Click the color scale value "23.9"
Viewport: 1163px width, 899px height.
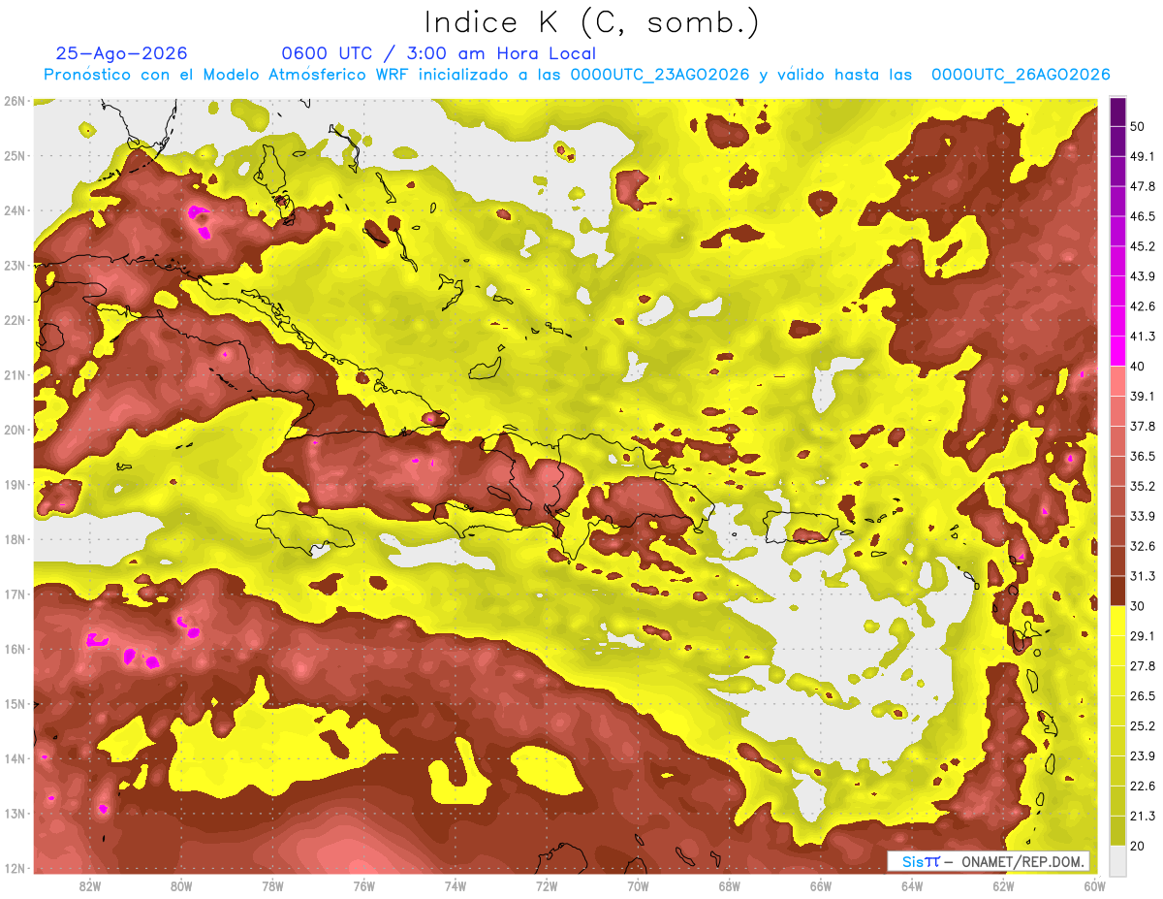[1143, 755]
